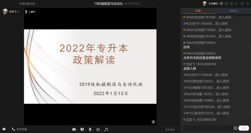Switch to the 群聊 tab
The width and height of the screenshot is (251, 133).
(198, 11)
